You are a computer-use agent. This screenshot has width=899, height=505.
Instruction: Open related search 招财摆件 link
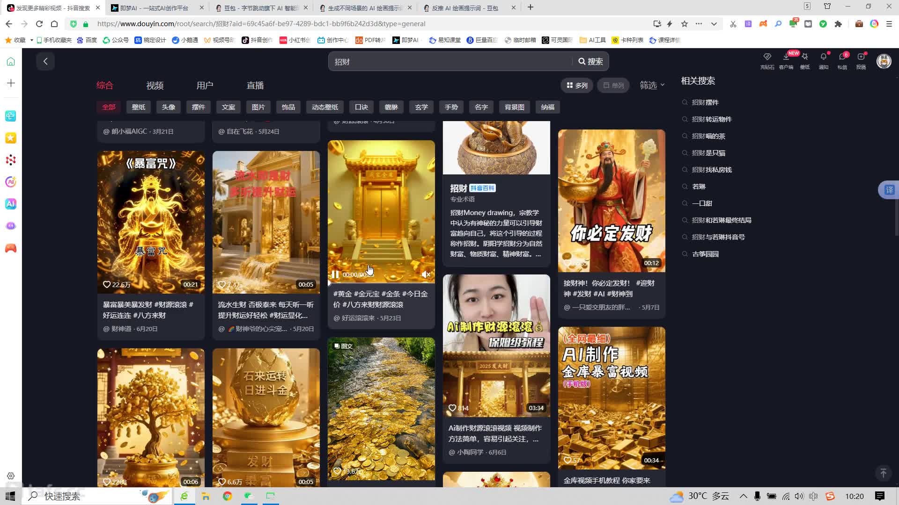click(x=705, y=102)
